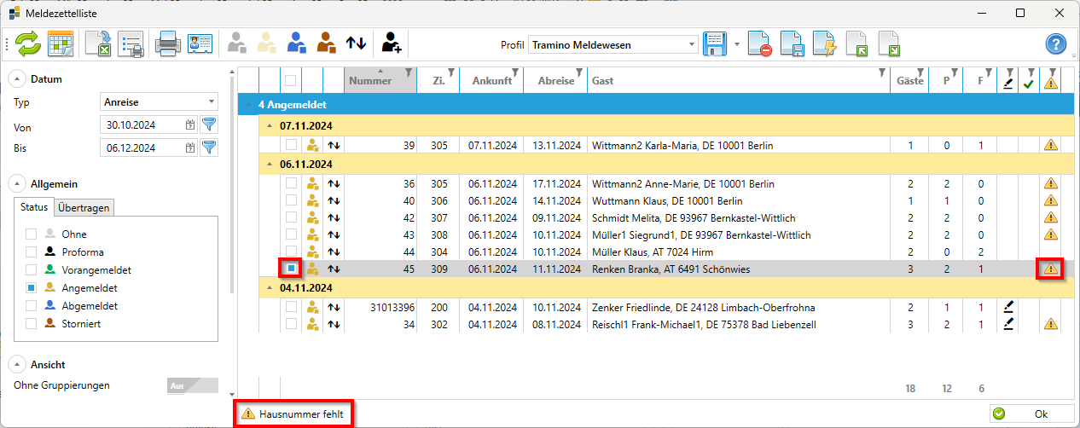Click the document import green arrow icon
The height and width of the screenshot is (428, 1080).
click(857, 43)
